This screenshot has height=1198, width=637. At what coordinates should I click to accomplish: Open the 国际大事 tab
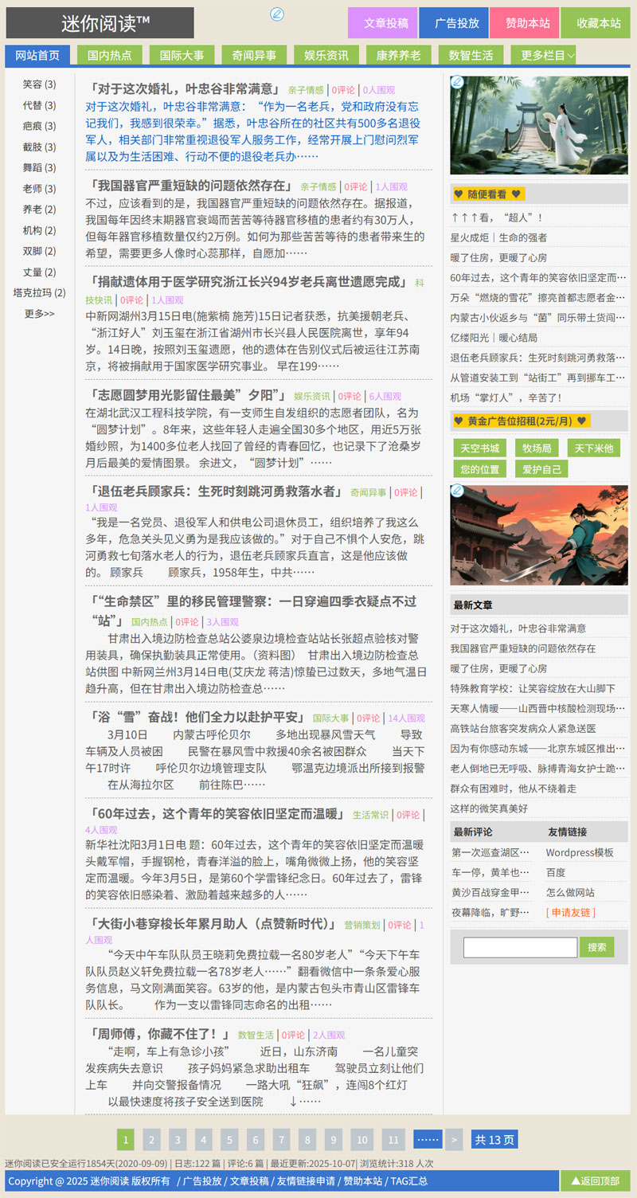click(x=182, y=55)
